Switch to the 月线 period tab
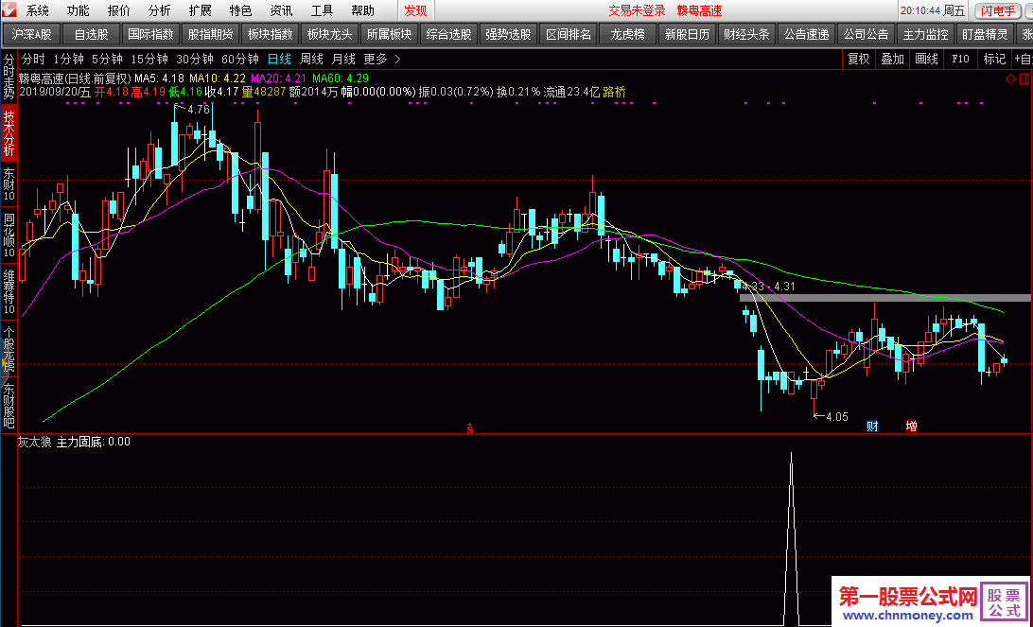Screen dimensions: 1033x627 (343, 60)
